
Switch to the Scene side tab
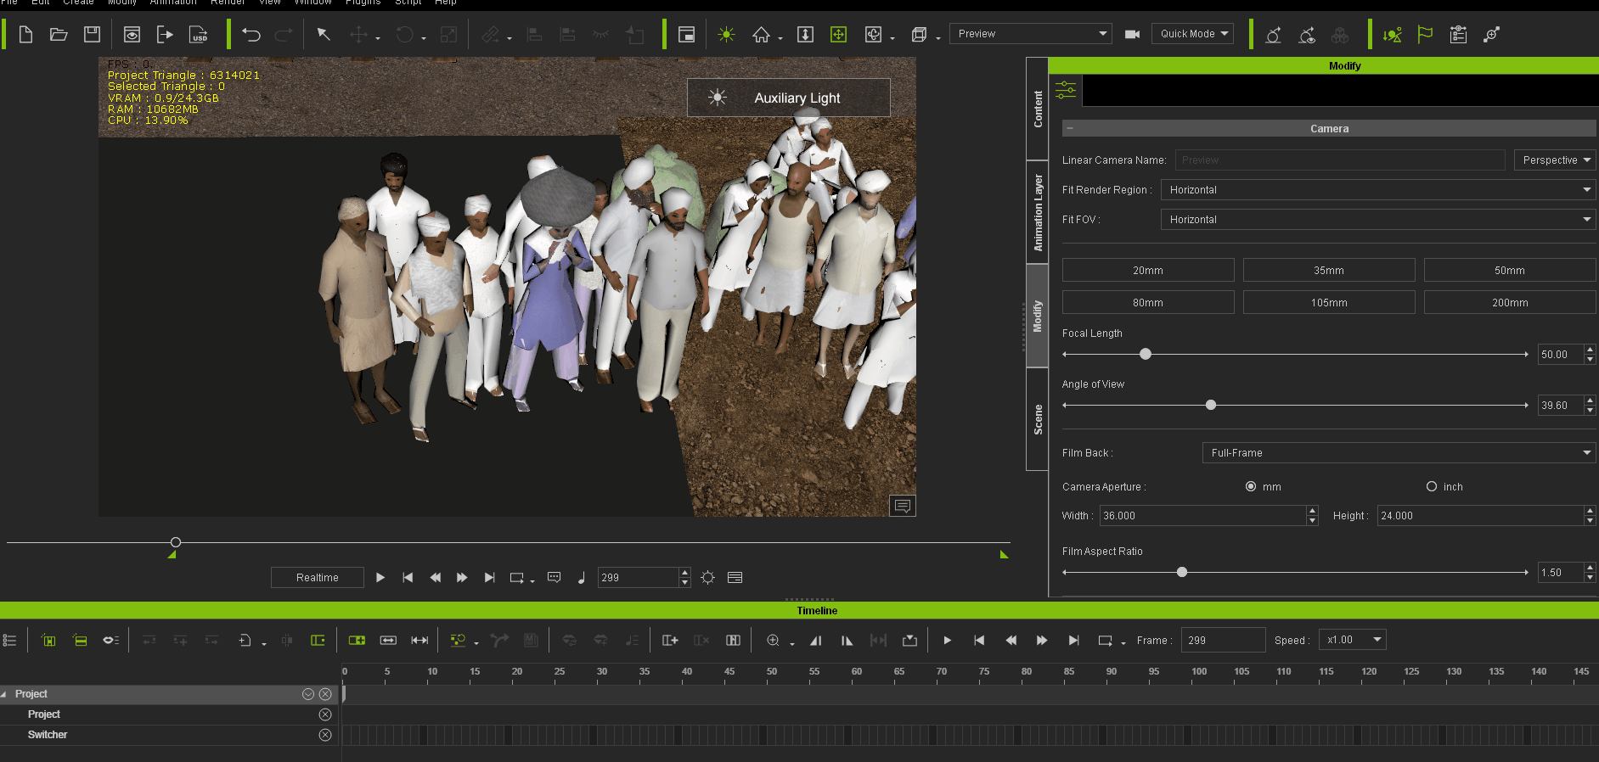point(1038,419)
